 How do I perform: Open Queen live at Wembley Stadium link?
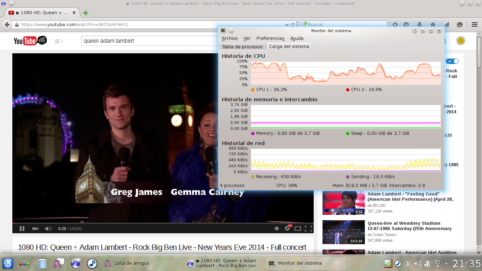point(410,226)
